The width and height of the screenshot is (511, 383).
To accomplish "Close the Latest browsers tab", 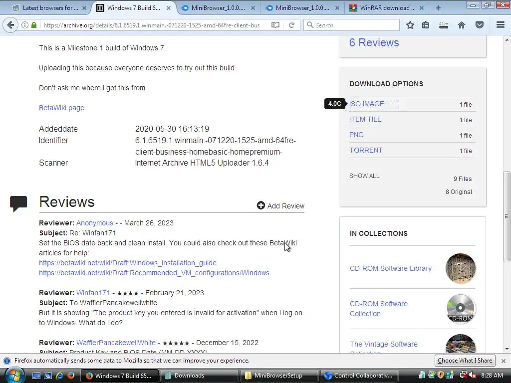I will pyautogui.click(x=84, y=8).
